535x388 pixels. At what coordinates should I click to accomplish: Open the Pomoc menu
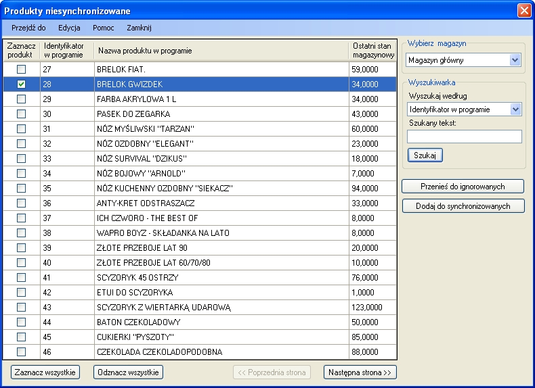pos(104,28)
